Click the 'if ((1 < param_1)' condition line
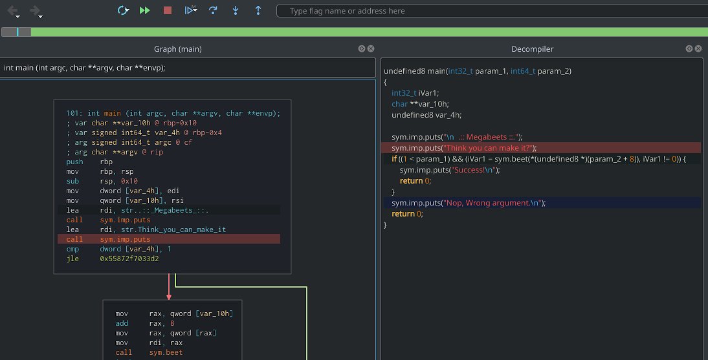The image size is (708, 360). point(538,159)
